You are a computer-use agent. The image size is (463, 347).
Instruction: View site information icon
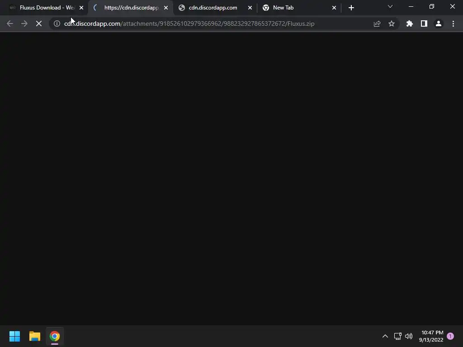(57, 23)
